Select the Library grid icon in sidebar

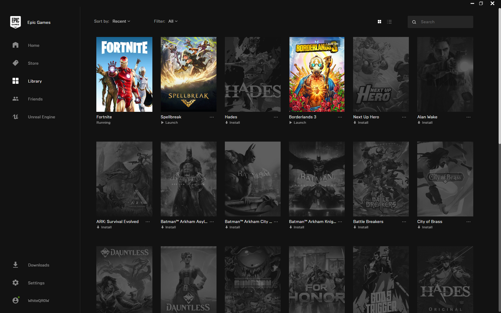(x=16, y=81)
